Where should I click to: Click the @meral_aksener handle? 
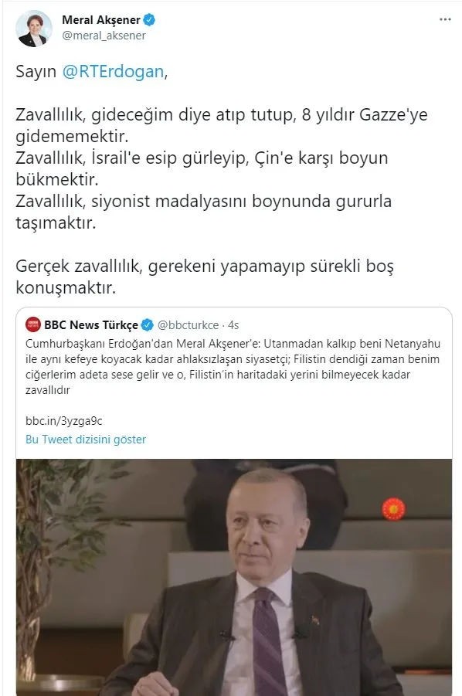click(104, 36)
